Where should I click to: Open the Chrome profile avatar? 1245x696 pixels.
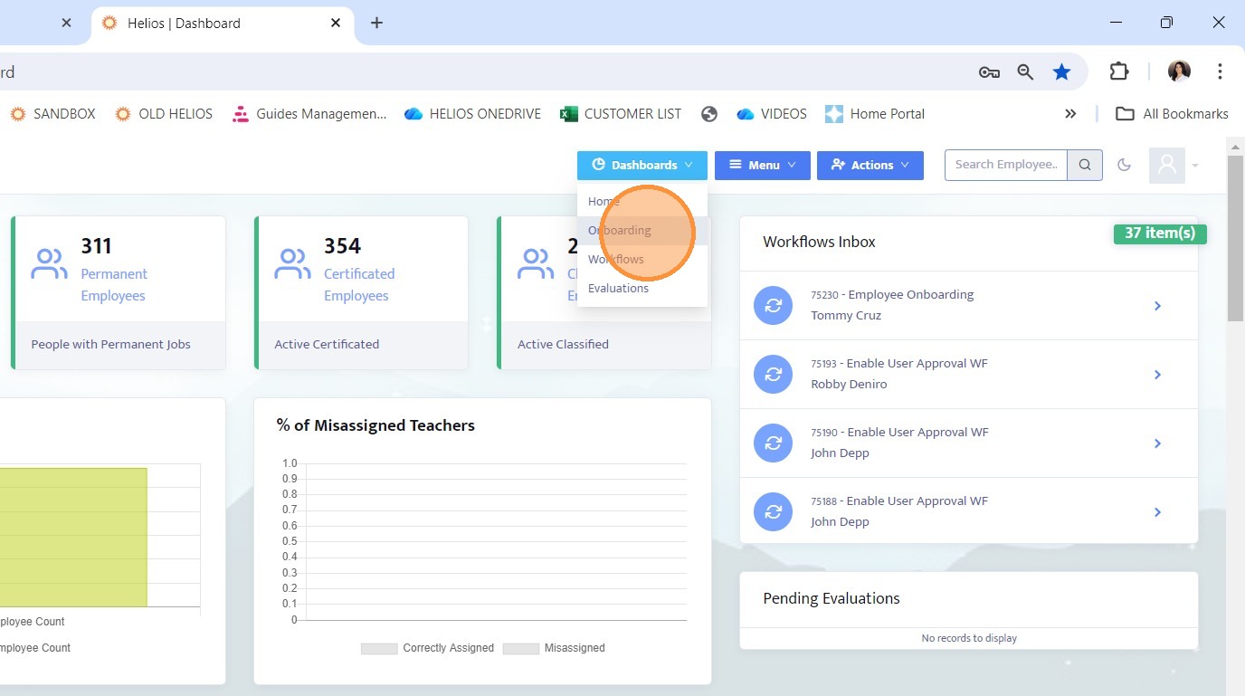click(x=1179, y=72)
